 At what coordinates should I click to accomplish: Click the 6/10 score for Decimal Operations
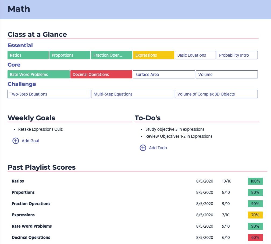point(226,238)
